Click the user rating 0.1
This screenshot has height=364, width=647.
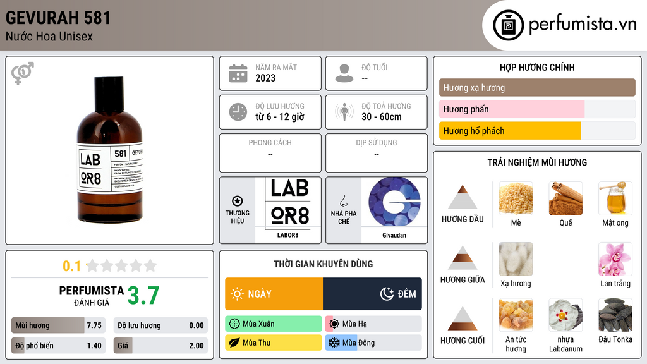click(x=71, y=266)
